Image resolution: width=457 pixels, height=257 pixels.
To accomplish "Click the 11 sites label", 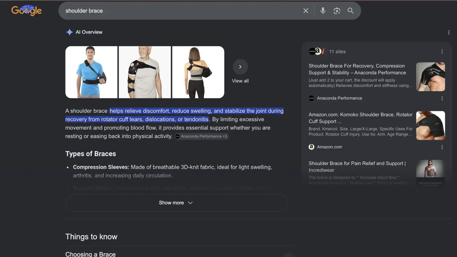I will (337, 51).
